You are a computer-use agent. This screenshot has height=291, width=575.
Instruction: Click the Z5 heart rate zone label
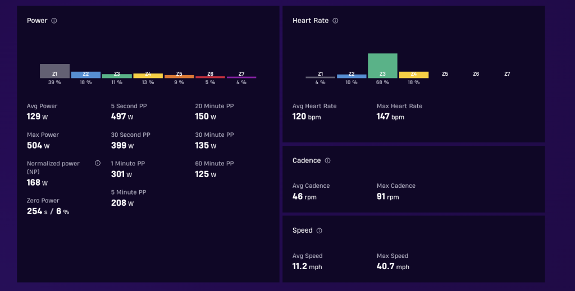point(445,74)
